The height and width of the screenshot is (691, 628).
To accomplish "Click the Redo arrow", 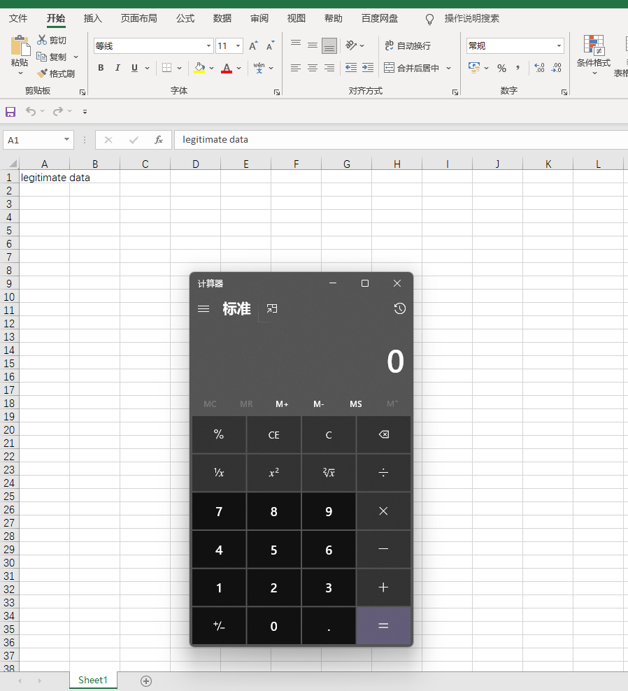I will tap(58, 111).
